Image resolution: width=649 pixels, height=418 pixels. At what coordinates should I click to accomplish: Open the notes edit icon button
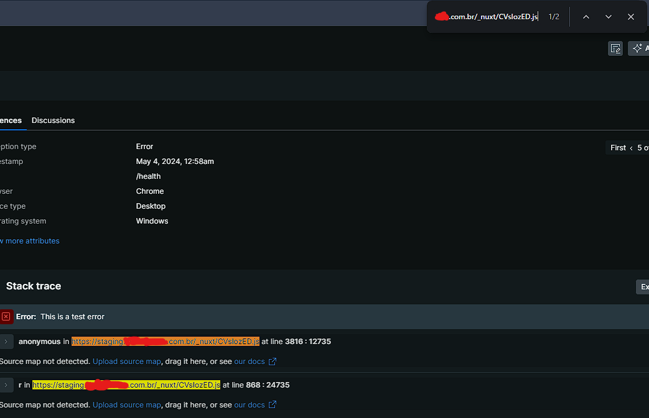615,48
